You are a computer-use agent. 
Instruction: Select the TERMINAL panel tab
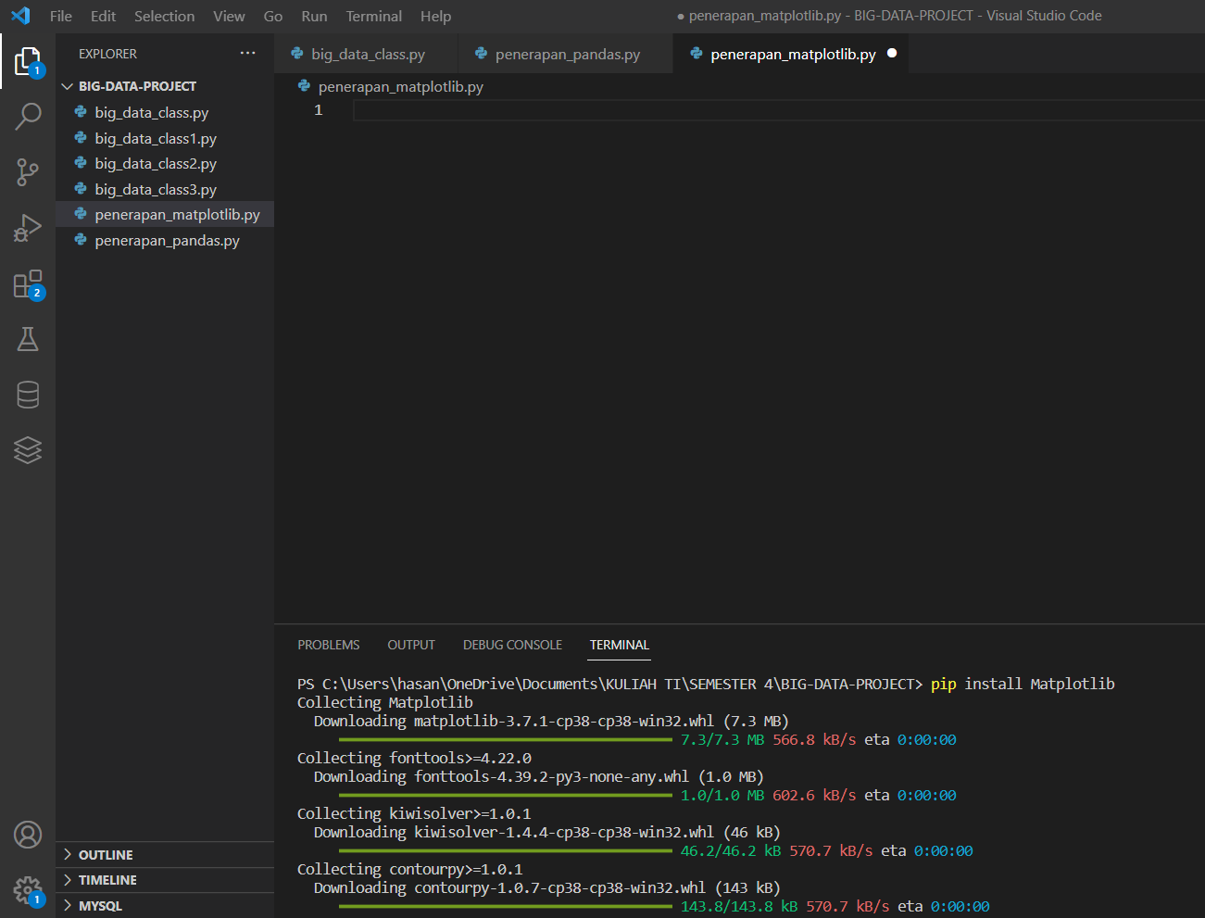pos(620,645)
